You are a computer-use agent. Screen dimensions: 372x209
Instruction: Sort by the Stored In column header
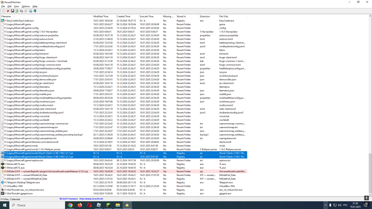[187, 16]
